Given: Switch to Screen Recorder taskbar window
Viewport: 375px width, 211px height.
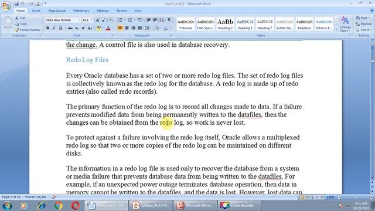Looking at the screenshot, I should click(x=240, y=206).
